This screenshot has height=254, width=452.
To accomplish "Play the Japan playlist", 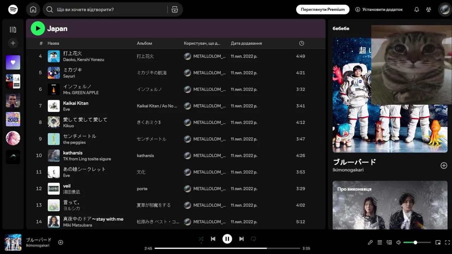I will tap(38, 29).
